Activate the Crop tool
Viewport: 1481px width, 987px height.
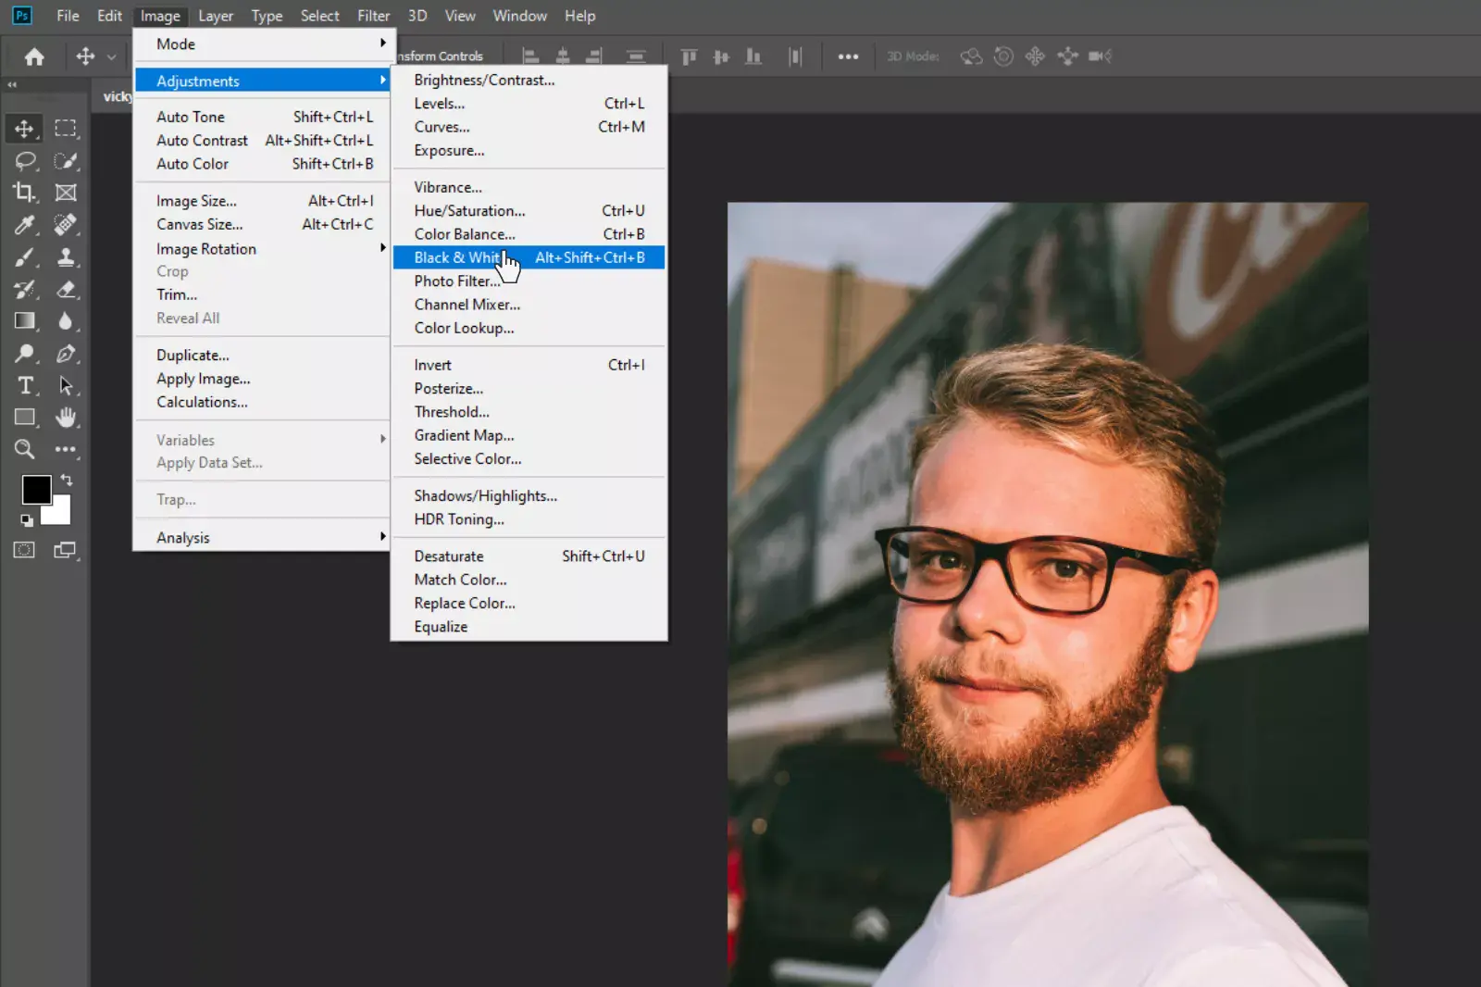[x=24, y=193]
